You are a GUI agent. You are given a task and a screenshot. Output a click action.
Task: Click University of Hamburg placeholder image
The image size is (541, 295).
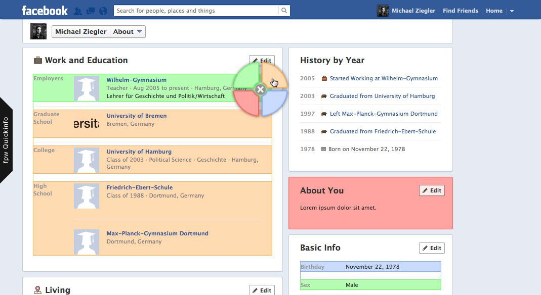coord(87,161)
